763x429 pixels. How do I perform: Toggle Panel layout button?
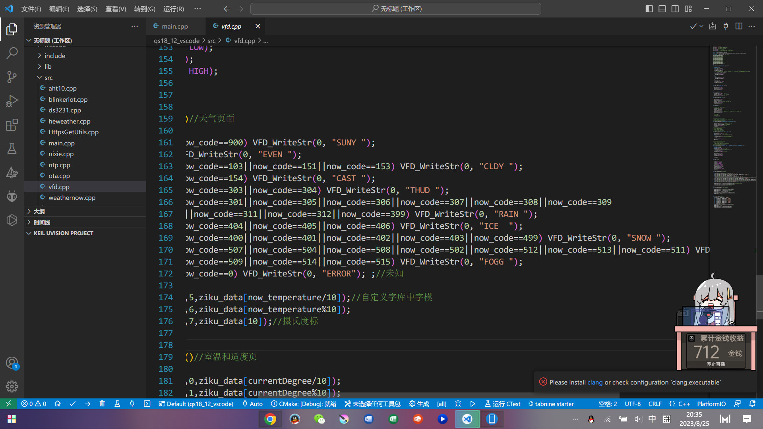tap(662, 9)
